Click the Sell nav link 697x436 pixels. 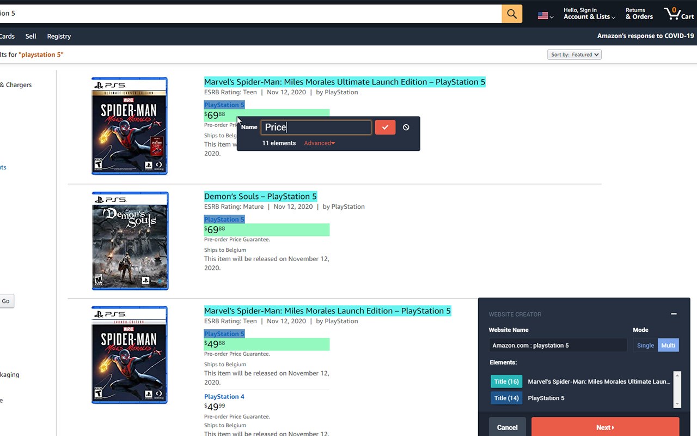[x=31, y=36]
